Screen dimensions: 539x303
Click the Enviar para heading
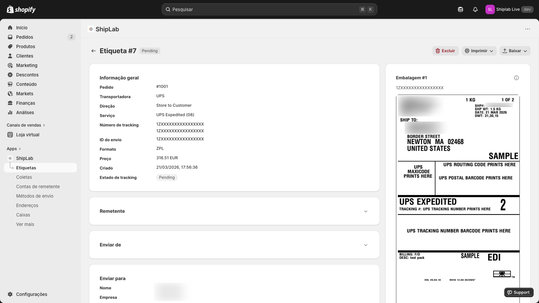pyautogui.click(x=113, y=278)
